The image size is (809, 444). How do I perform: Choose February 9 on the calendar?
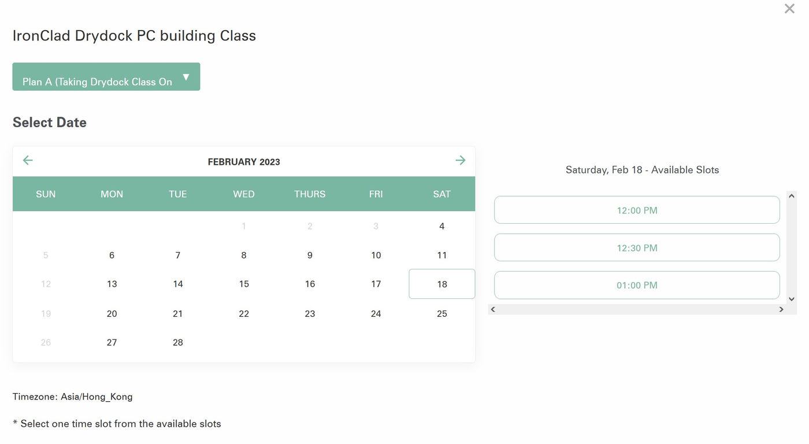(310, 255)
